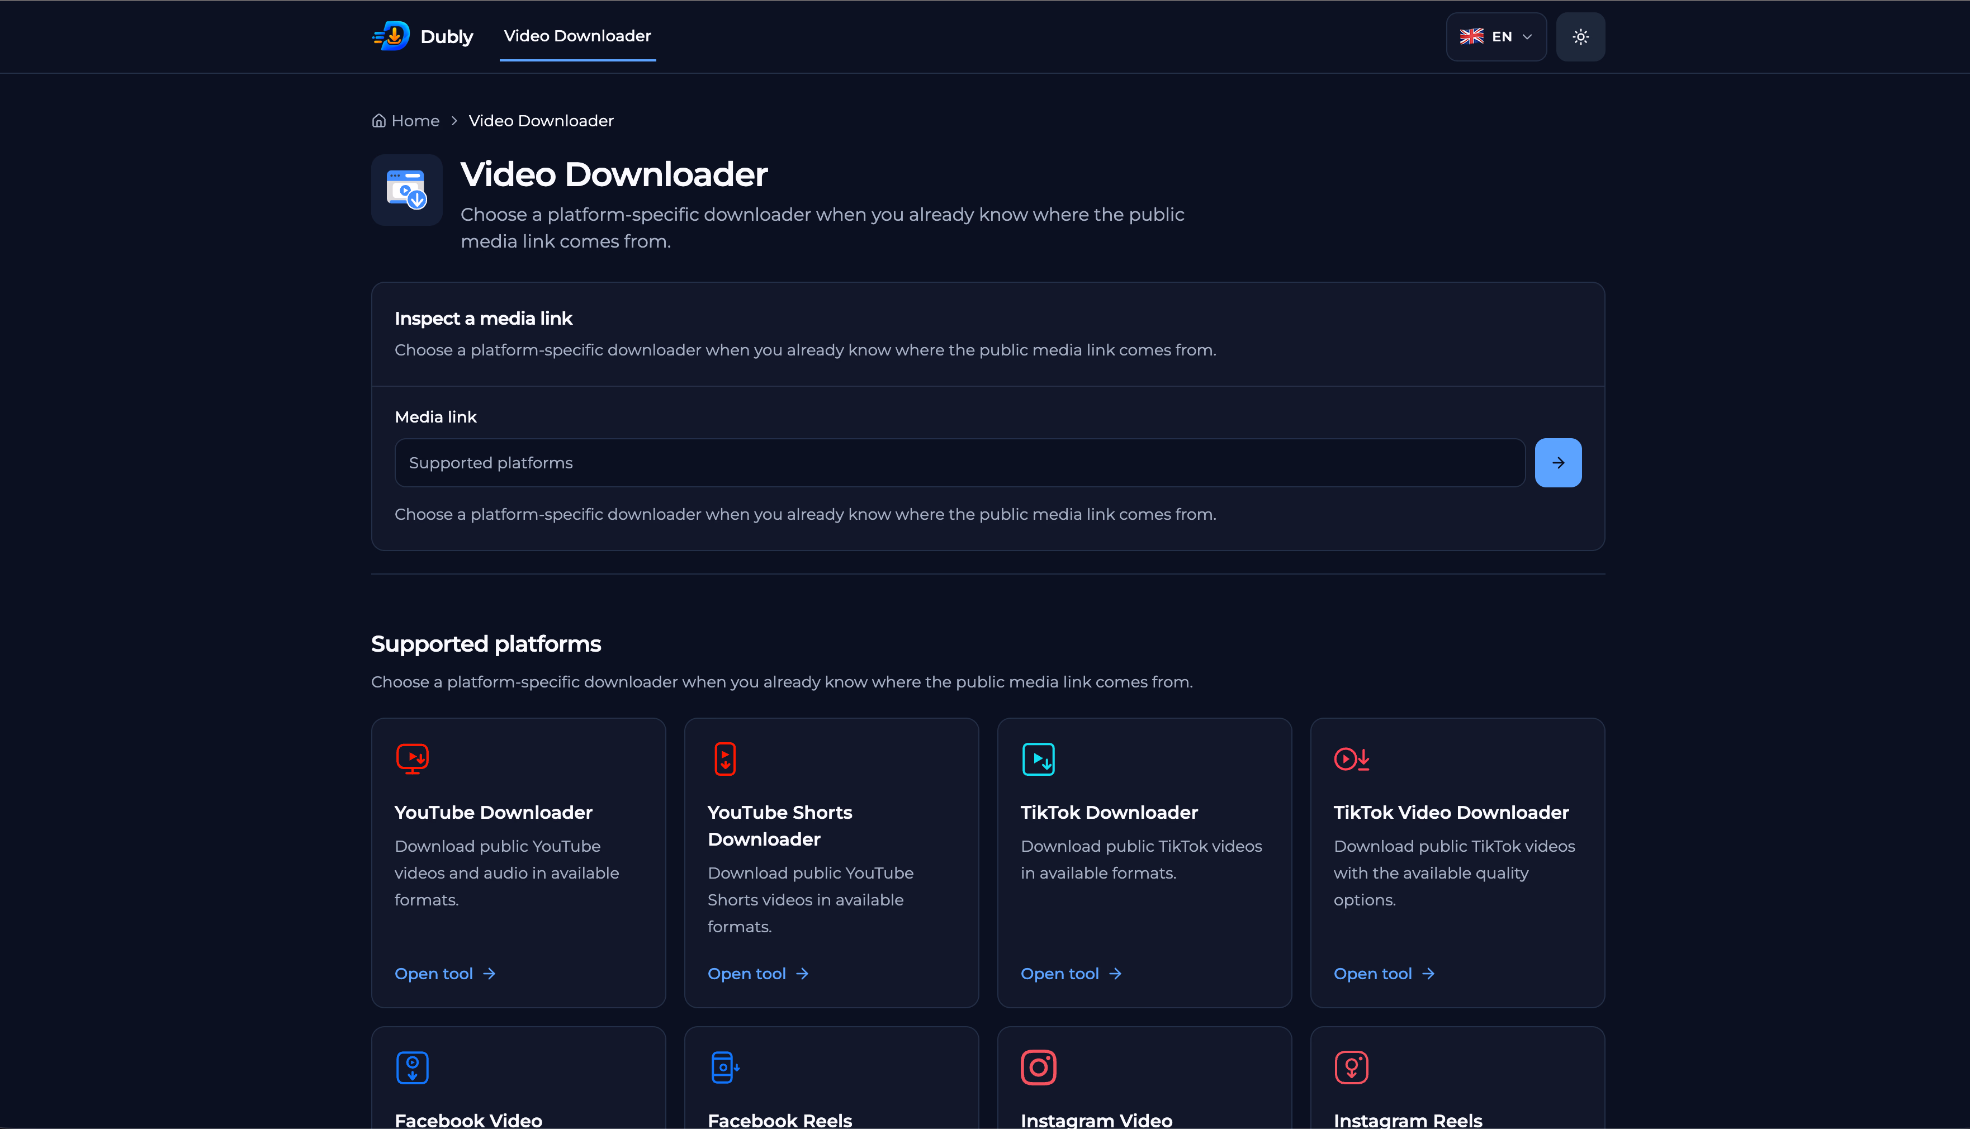Click the Media link field label
This screenshot has height=1129, width=1970.
point(435,417)
